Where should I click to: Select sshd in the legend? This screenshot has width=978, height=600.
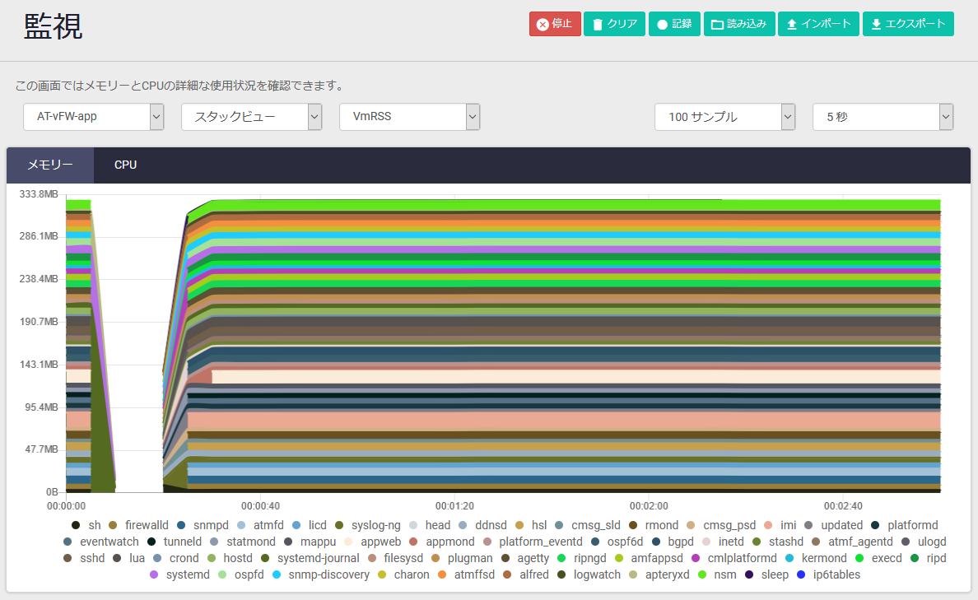[84, 557]
